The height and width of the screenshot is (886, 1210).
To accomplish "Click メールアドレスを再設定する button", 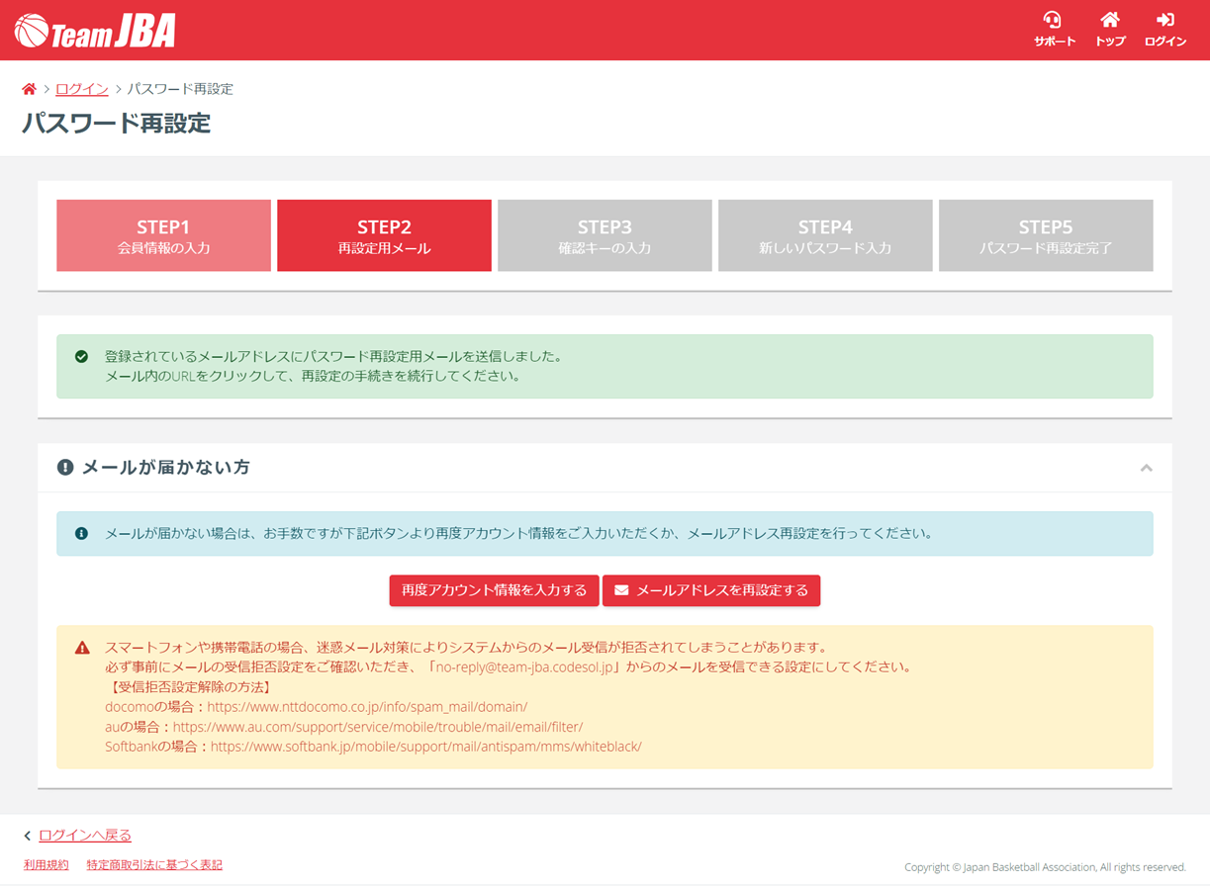I will 711,590.
